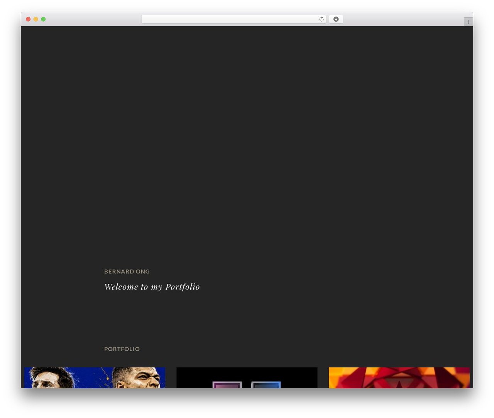The height and width of the screenshot is (418, 494).
Task: Minimize the window with the yellow button
Action: 36,19
